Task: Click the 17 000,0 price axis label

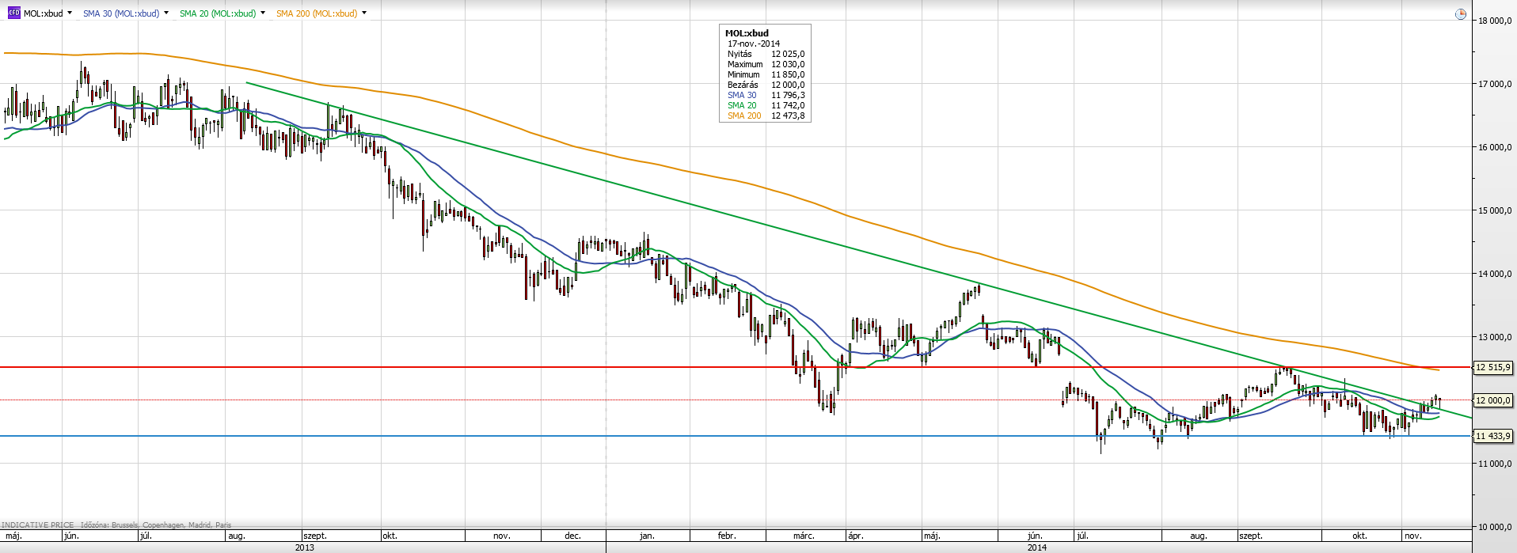Action: 1495,84
